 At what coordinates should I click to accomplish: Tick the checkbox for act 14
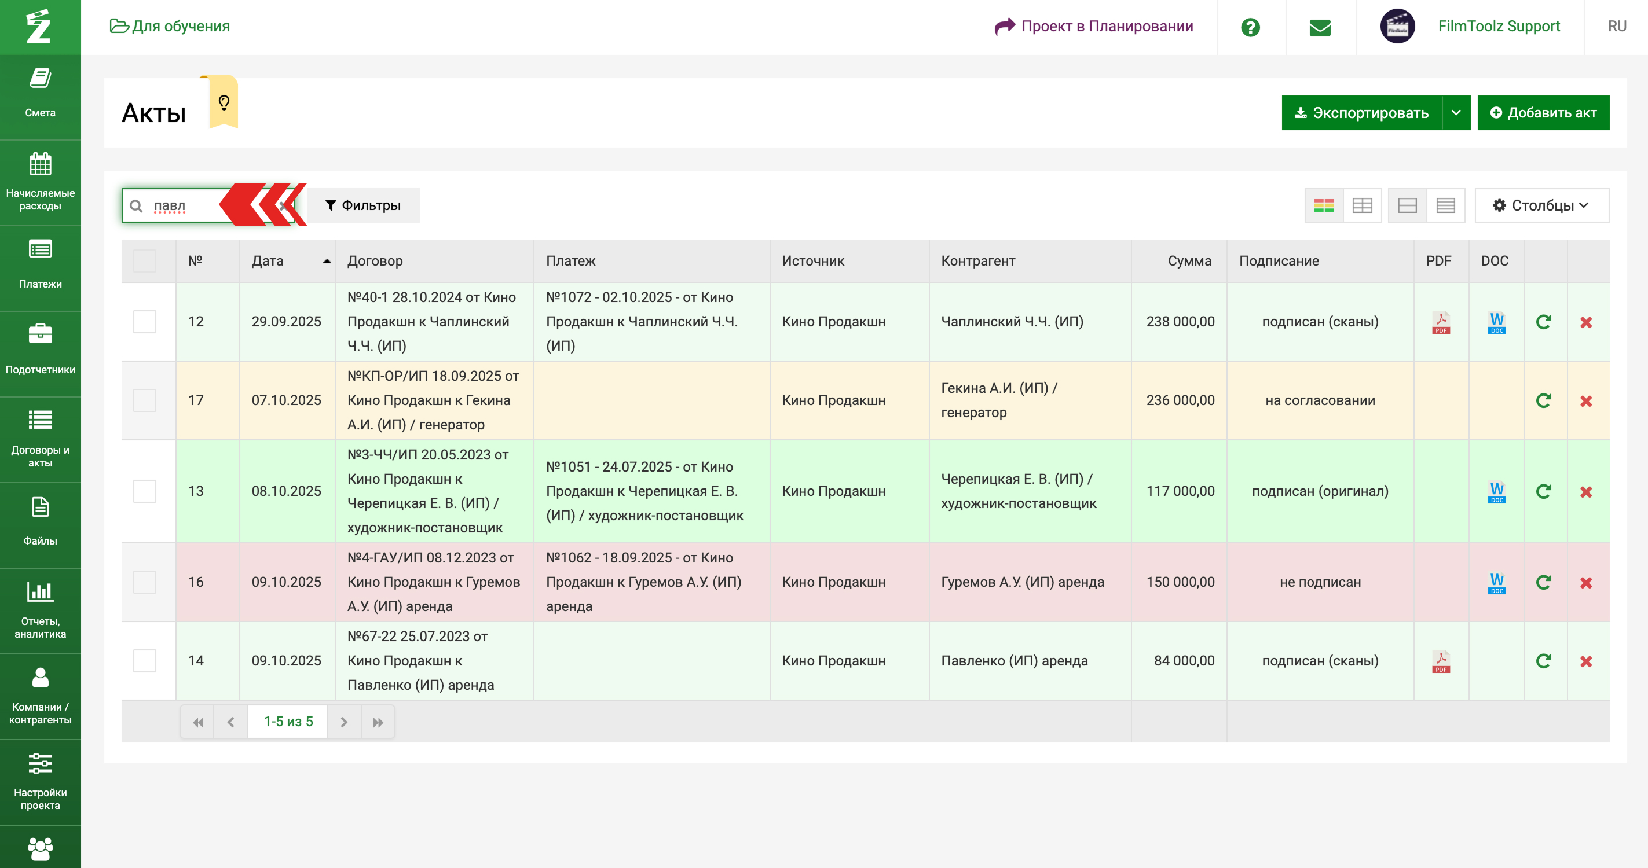145,660
